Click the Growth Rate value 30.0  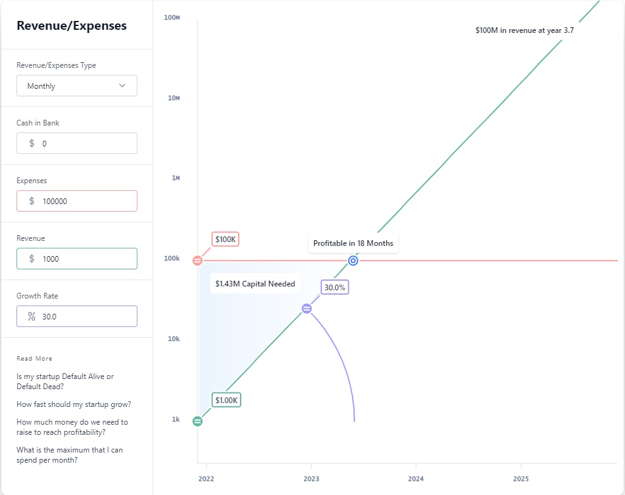click(85, 317)
